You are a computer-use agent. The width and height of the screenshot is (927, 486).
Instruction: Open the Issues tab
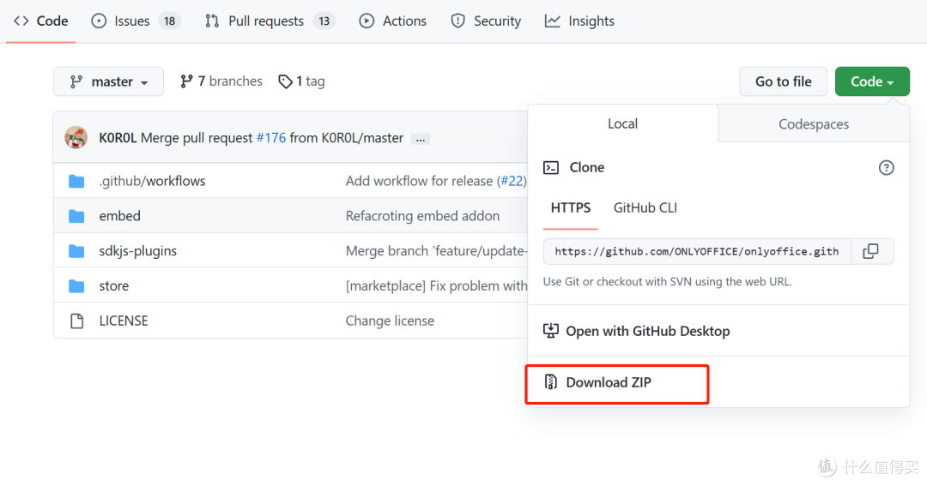click(x=136, y=21)
